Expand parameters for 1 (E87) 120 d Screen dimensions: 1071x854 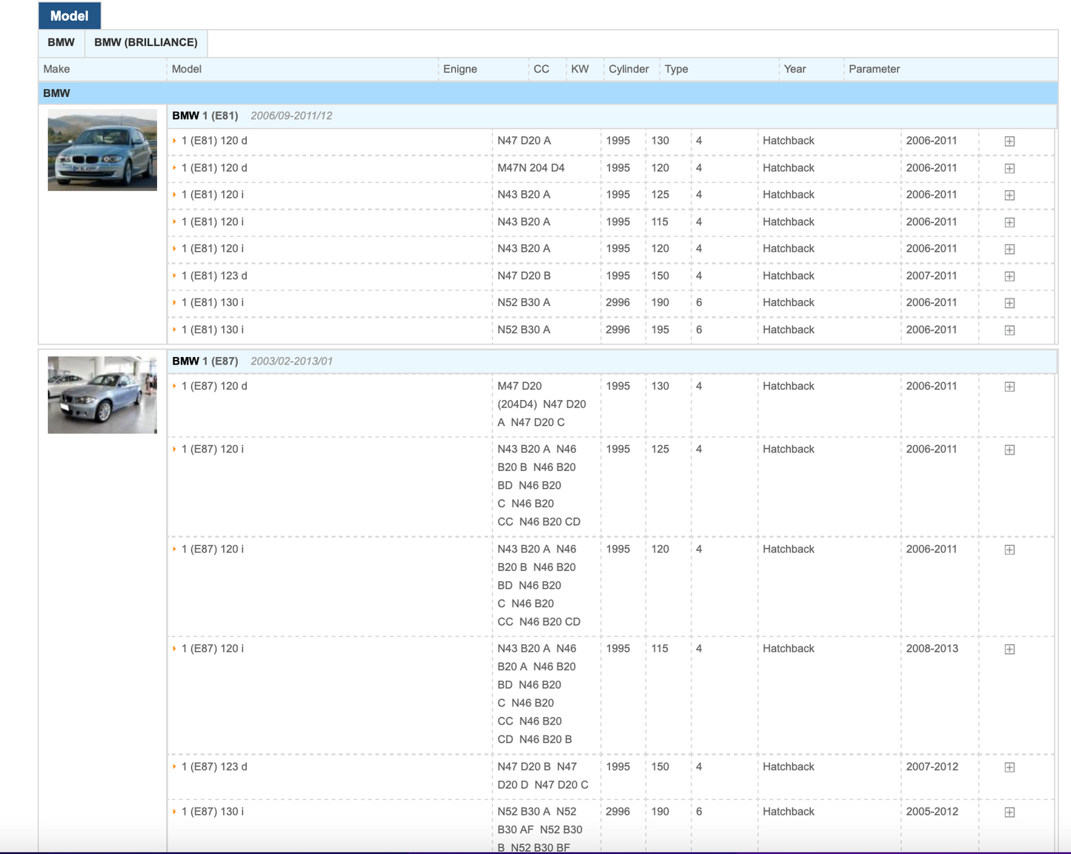click(1009, 387)
